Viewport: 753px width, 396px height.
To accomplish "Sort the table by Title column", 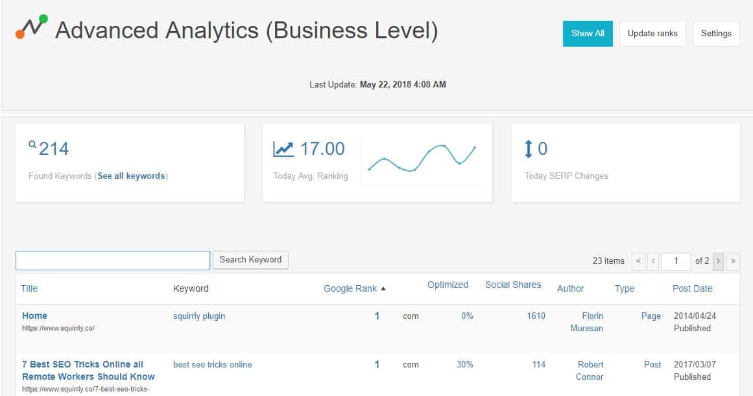I will pyautogui.click(x=29, y=288).
